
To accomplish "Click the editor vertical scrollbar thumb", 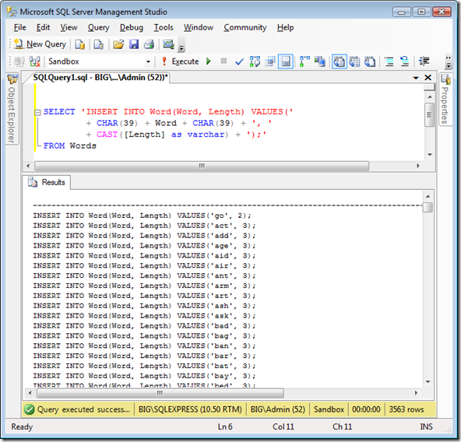I will point(430,114).
